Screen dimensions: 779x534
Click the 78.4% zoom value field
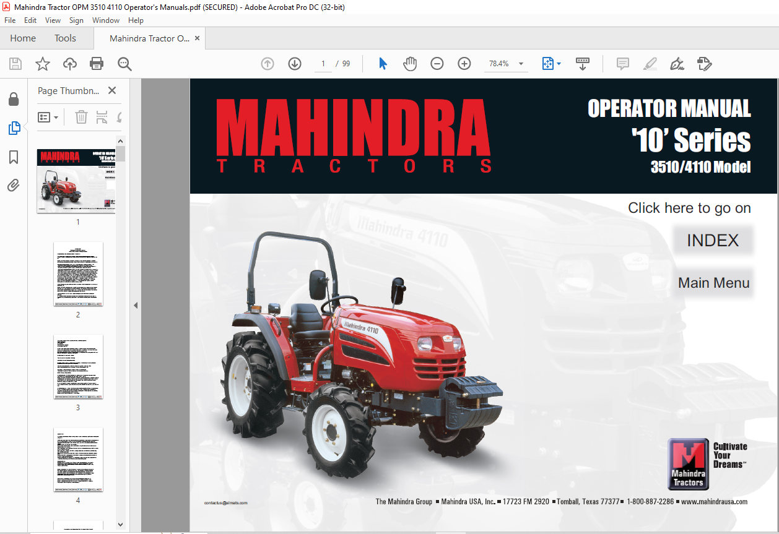[x=498, y=64]
